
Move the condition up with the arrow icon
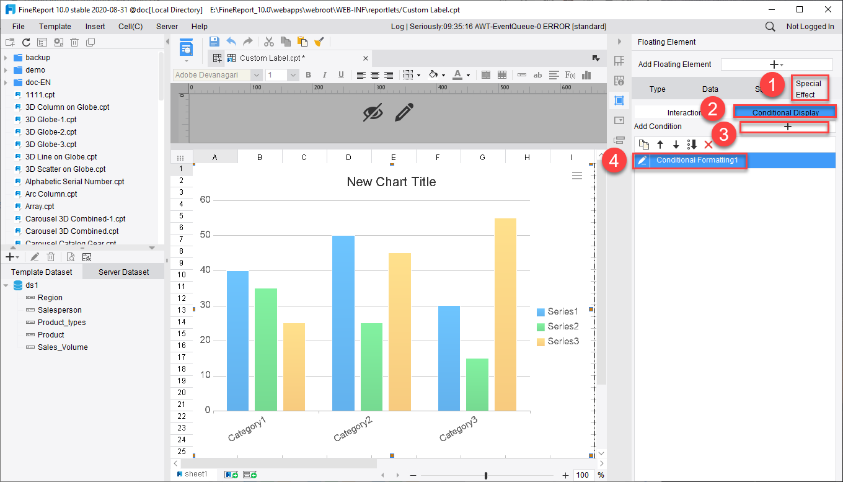(660, 145)
